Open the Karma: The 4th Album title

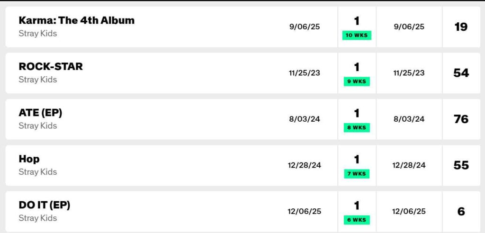pos(76,20)
